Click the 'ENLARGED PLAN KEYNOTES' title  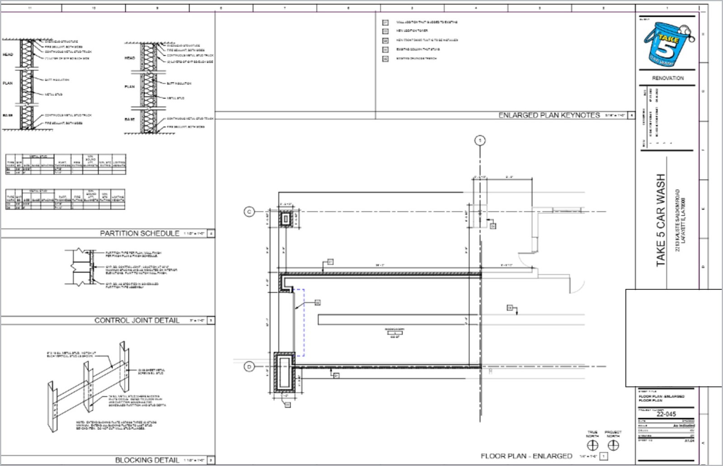549,116
